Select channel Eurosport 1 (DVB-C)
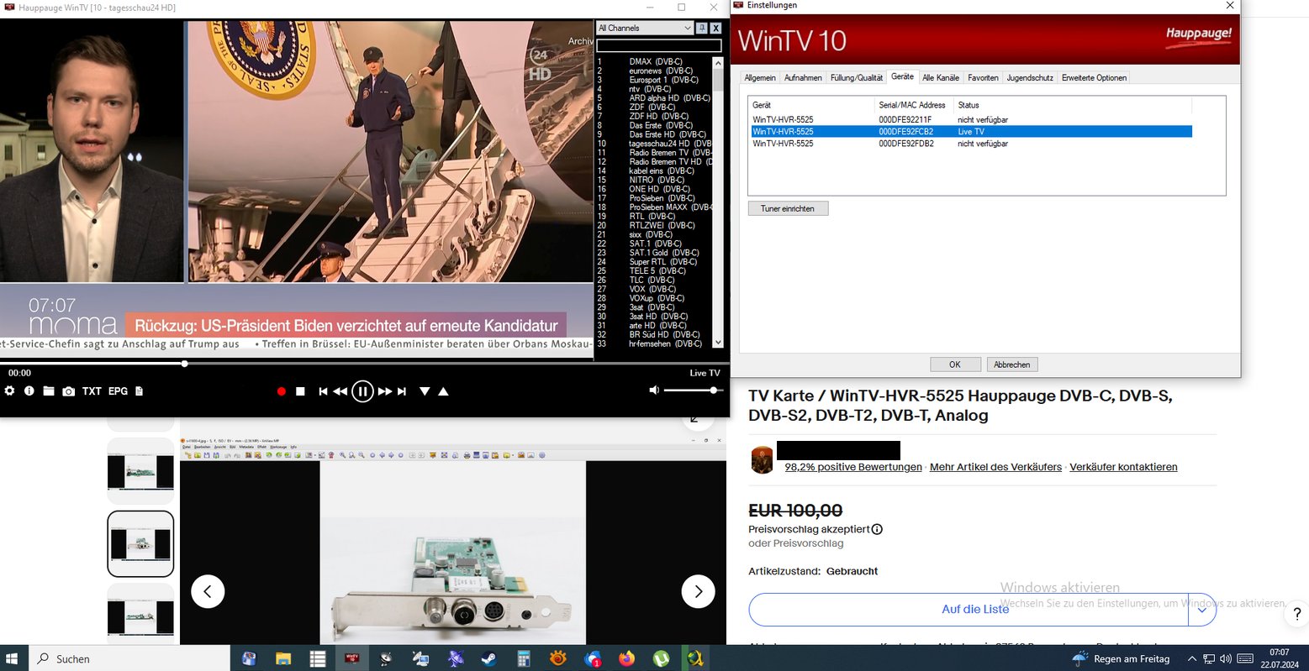Screen dimensions: 1309x671 [x=654, y=80]
